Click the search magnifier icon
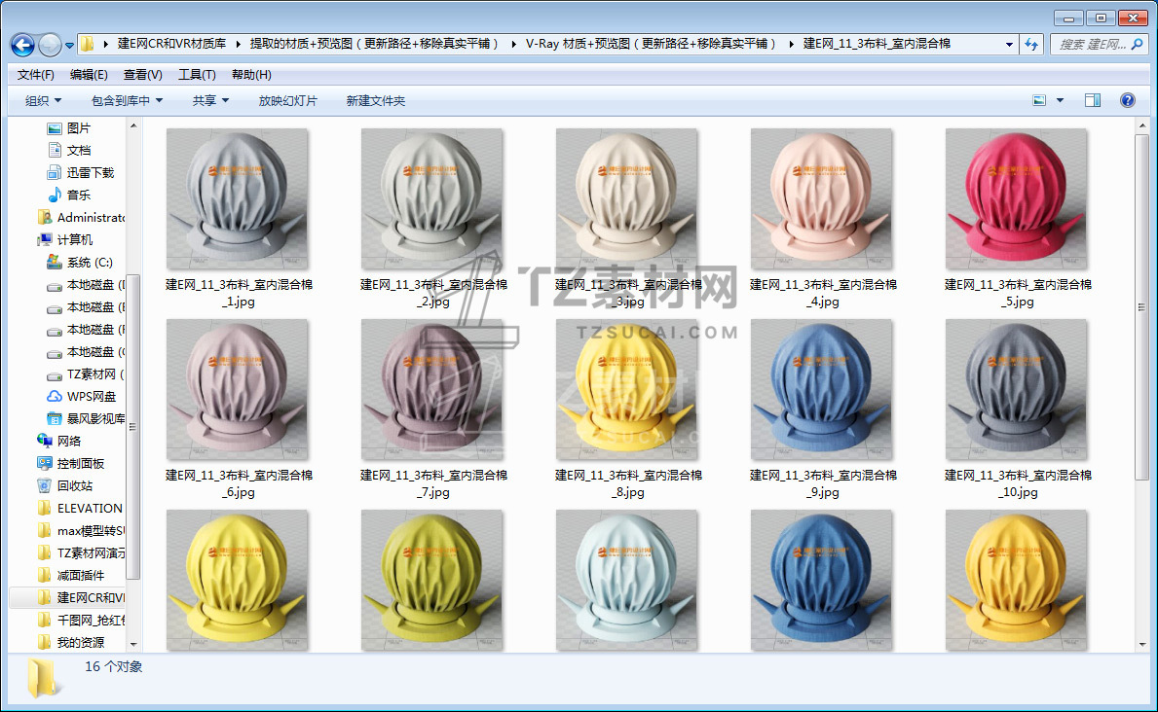Screen dimensions: 1158x712 (x=1138, y=45)
